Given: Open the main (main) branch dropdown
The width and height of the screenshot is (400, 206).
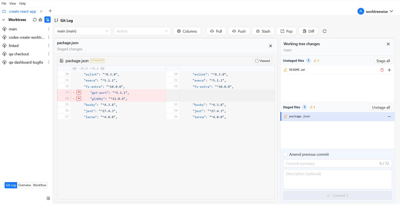Looking at the screenshot, I should tap(83, 31).
